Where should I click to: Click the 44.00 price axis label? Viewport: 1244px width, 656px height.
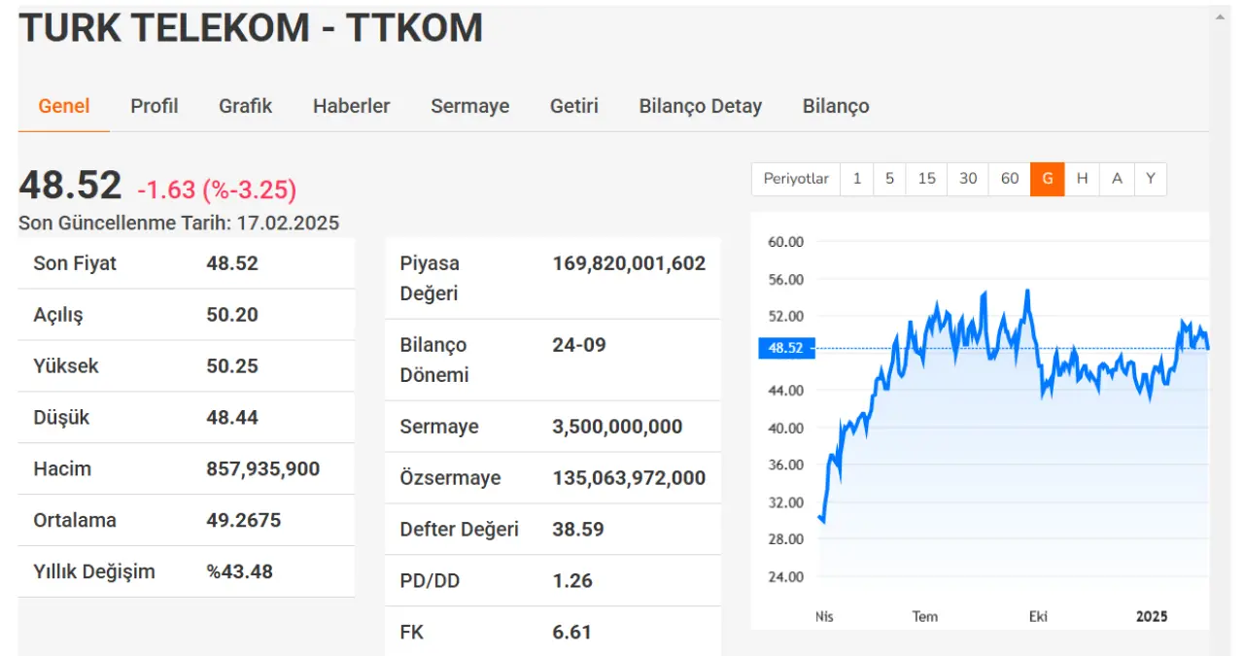(786, 391)
